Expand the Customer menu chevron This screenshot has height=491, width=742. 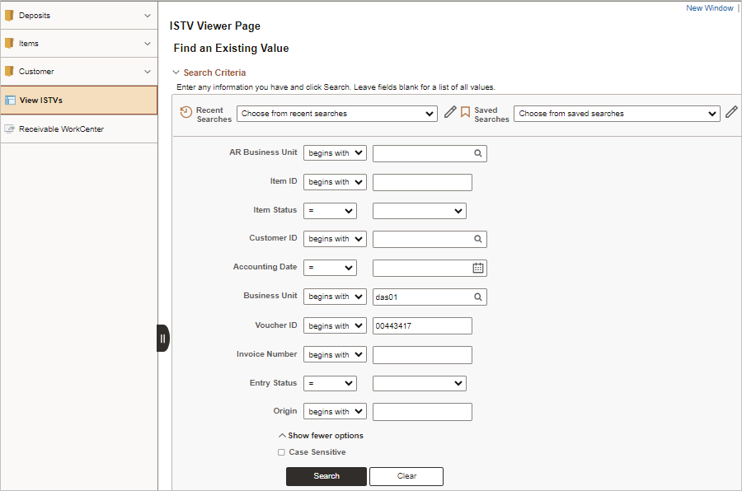(148, 72)
